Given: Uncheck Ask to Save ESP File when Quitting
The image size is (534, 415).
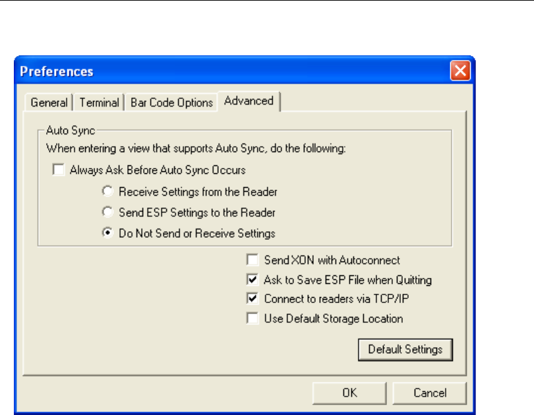Looking at the screenshot, I should point(252,280).
